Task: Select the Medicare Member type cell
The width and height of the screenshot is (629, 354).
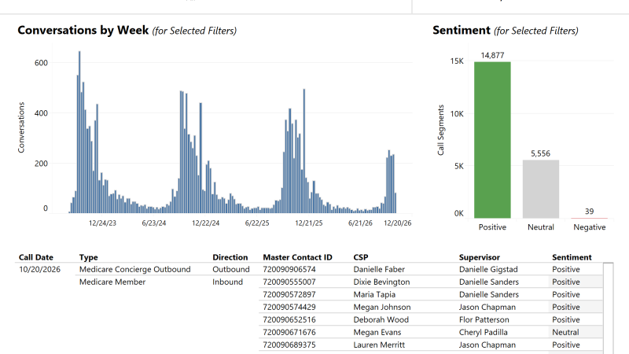Action: click(x=112, y=282)
